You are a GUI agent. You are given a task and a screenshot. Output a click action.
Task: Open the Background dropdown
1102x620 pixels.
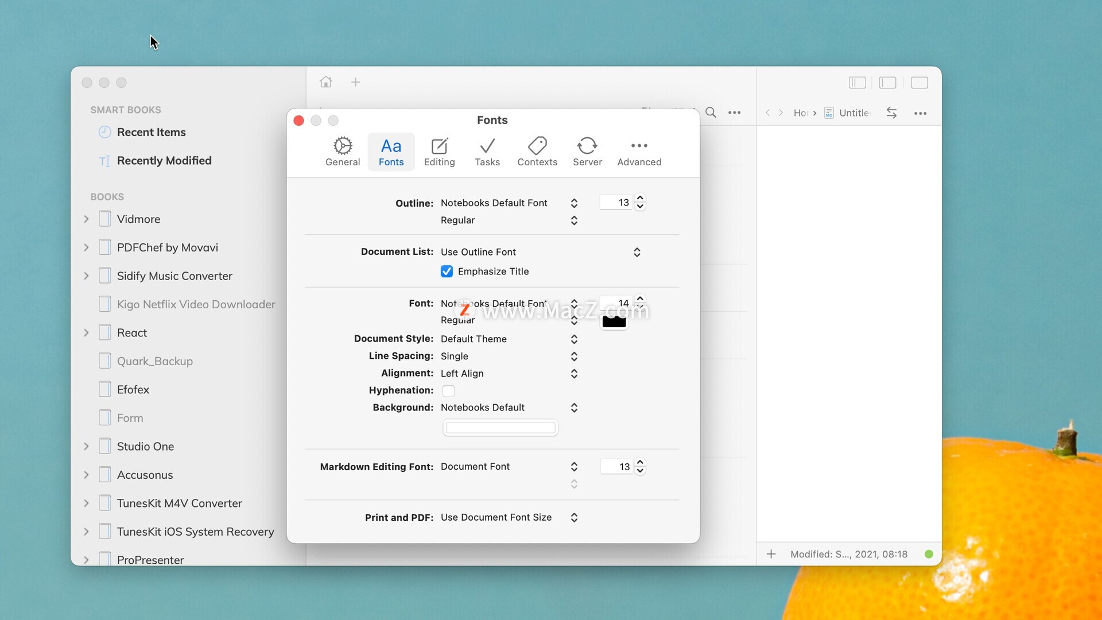509,408
